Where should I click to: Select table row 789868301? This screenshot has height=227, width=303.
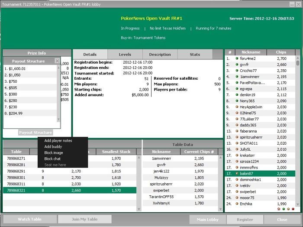pos(70,178)
